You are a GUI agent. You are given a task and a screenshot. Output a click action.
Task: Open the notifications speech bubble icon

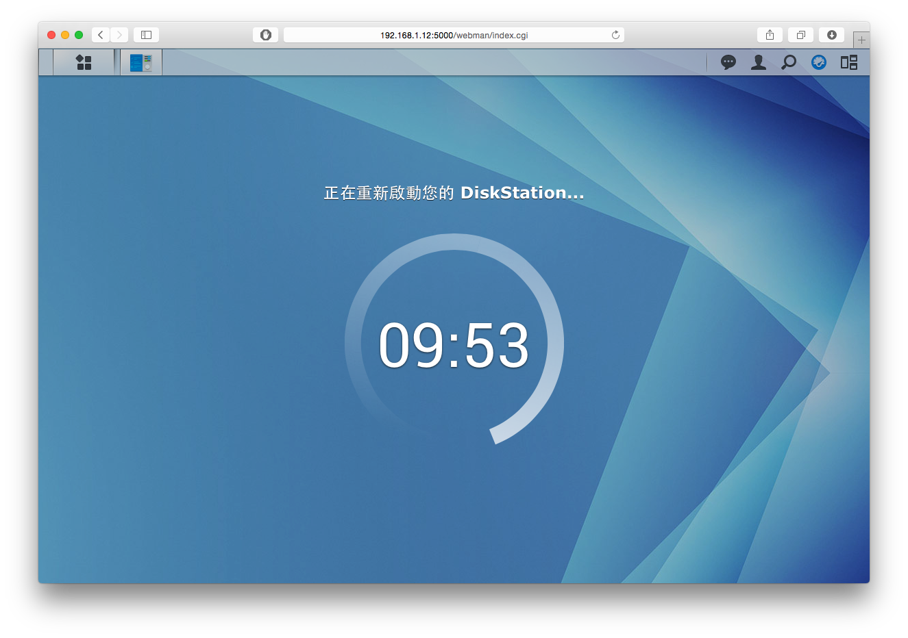click(728, 62)
